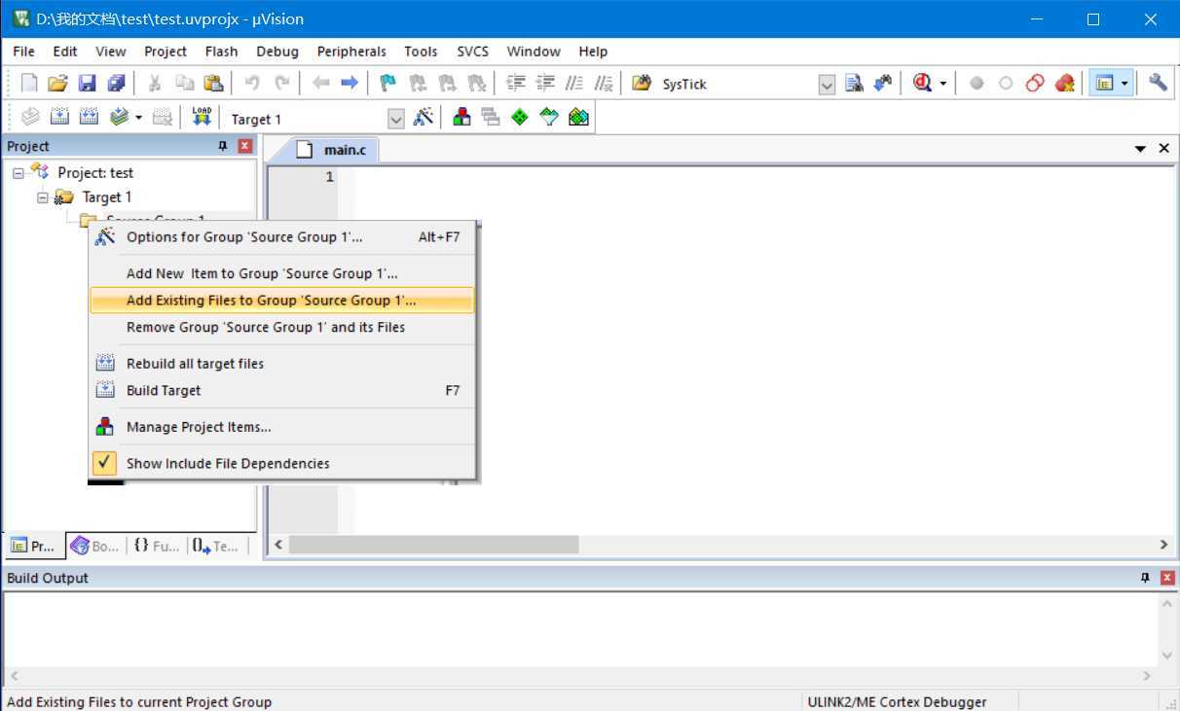
Task: Open Options for Target magic wand icon
Action: tap(424, 118)
